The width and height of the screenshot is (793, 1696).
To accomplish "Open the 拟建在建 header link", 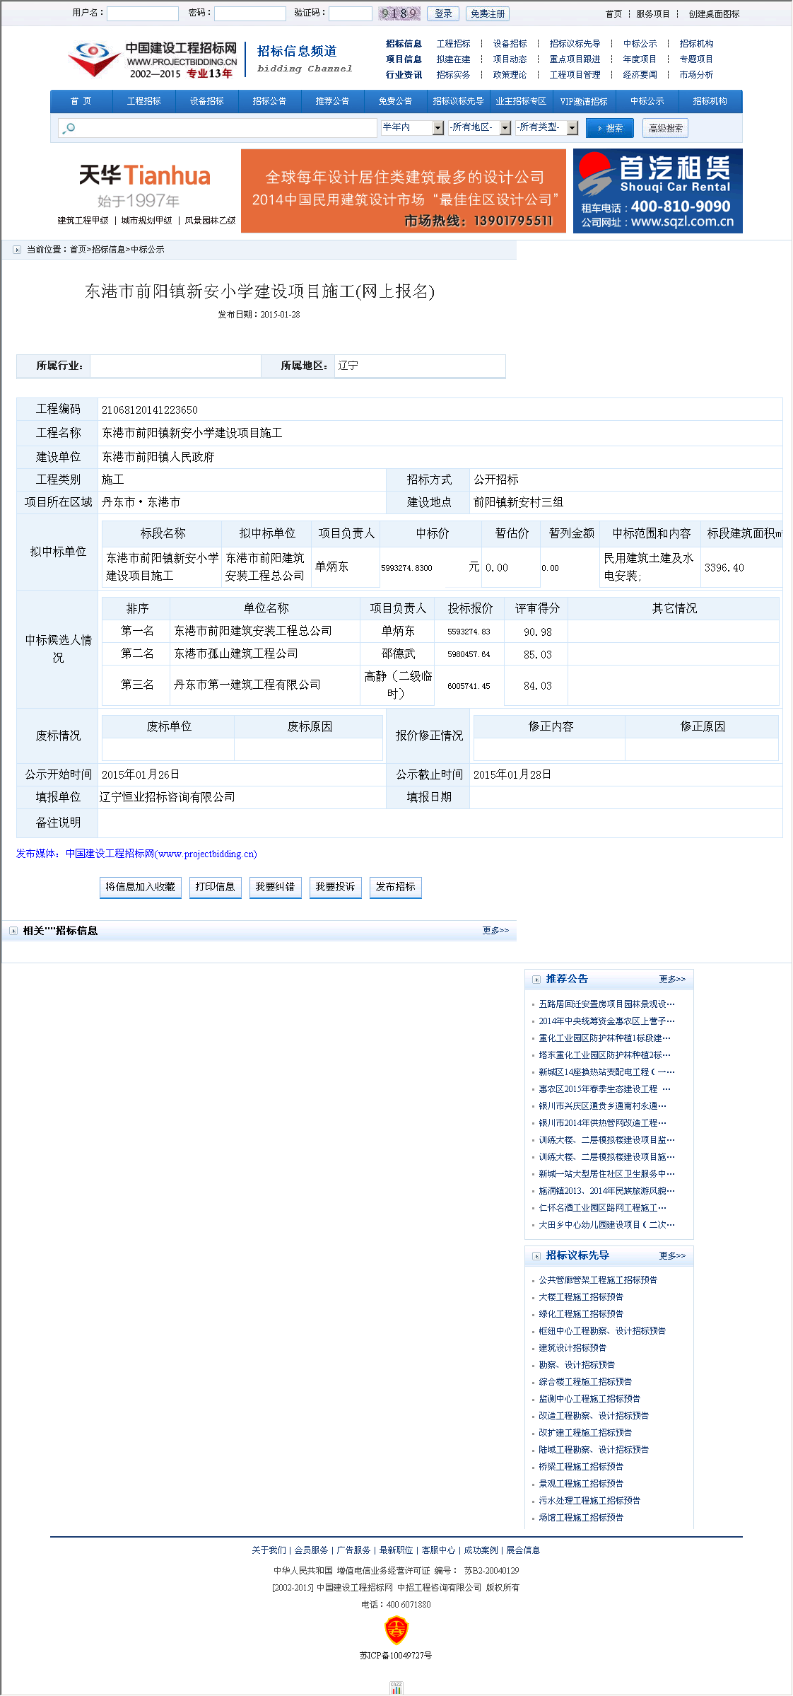I will click(454, 59).
